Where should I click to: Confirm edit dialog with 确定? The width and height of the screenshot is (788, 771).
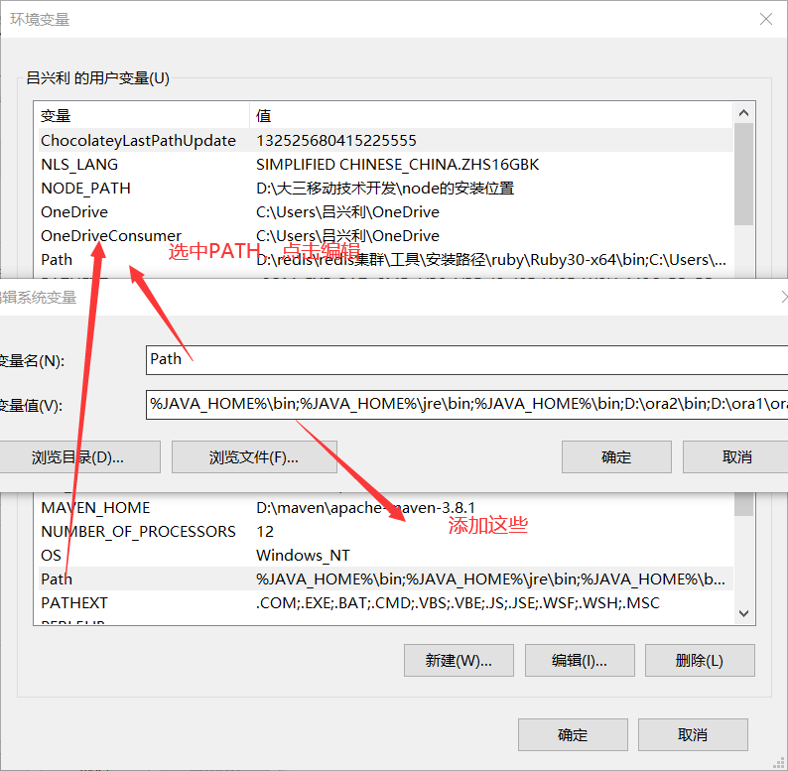click(x=616, y=457)
